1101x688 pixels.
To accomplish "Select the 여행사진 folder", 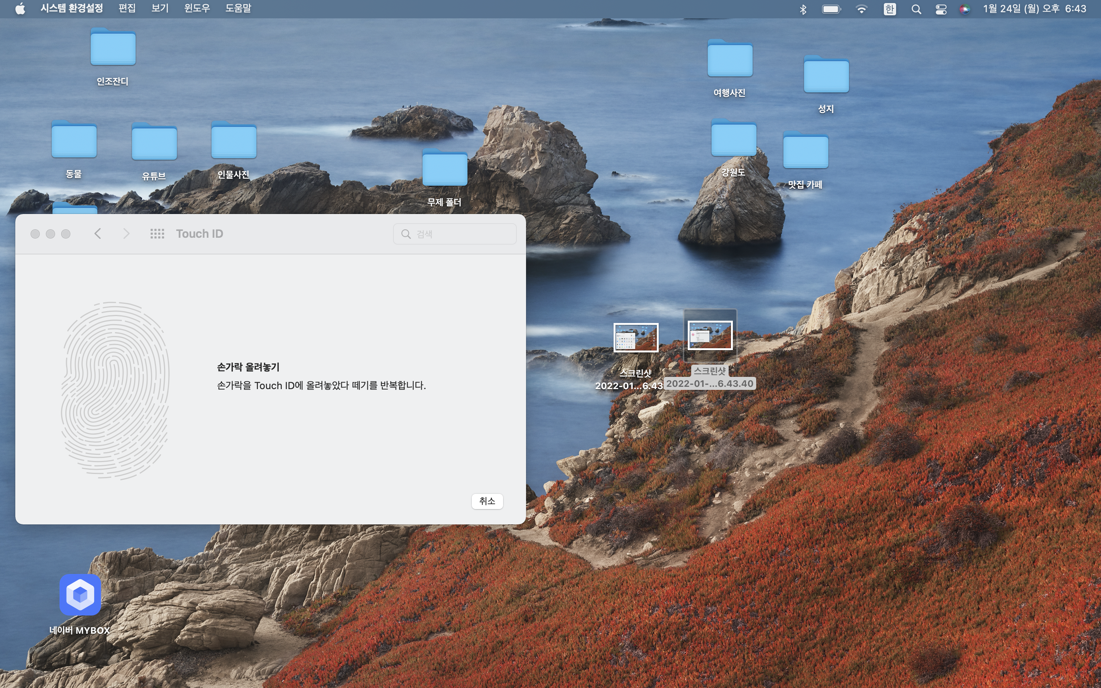I will 730,59.
